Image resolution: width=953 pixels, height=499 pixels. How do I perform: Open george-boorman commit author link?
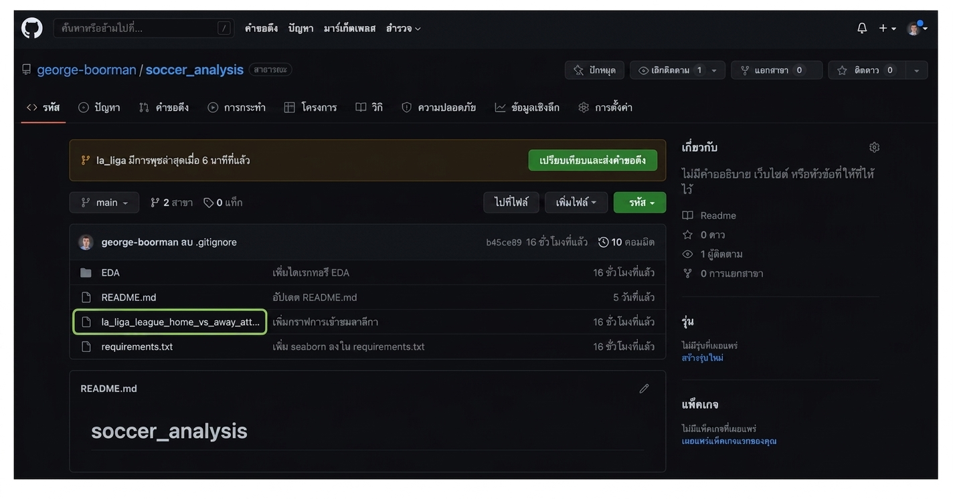(x=140, y=242)
